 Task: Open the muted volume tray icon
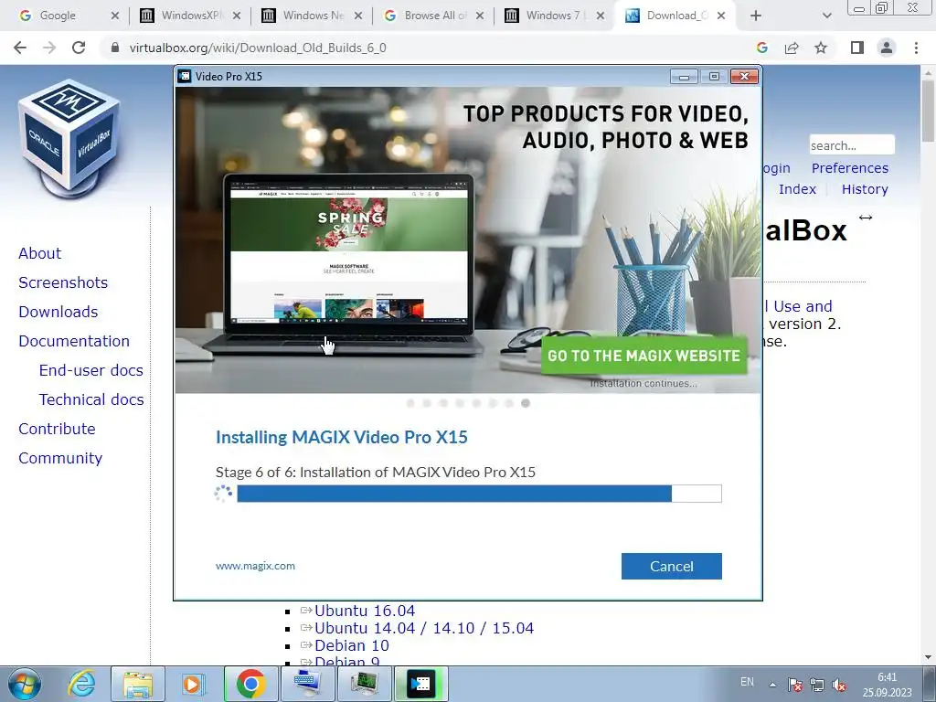839,685
